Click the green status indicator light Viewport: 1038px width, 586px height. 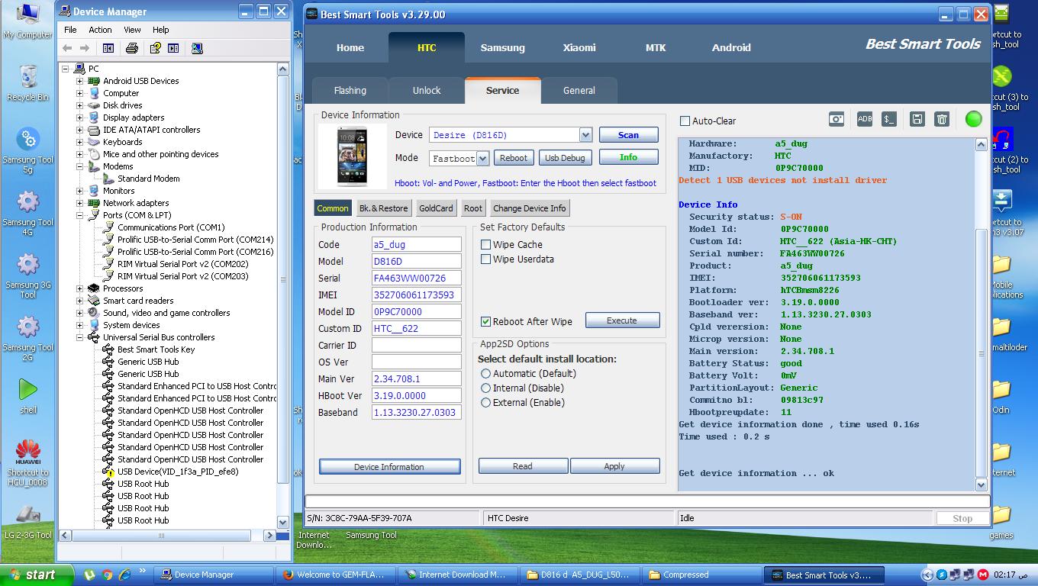(x=973, y=119)
